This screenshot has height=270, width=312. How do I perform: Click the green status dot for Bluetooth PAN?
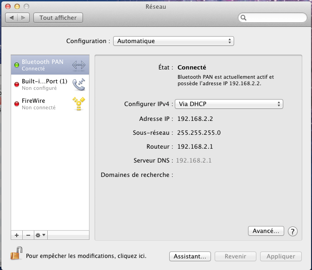[17, 65]
